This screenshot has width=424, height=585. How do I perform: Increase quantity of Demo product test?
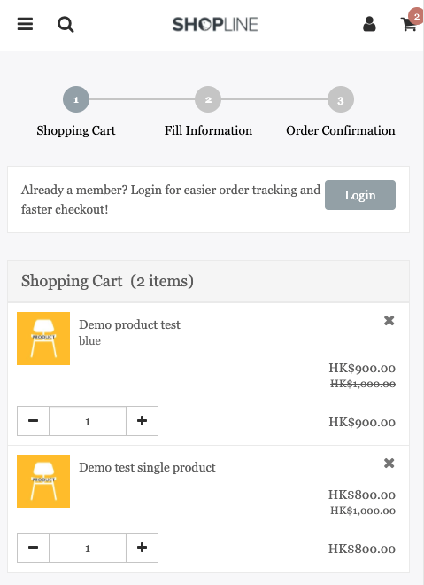(142, 421)
